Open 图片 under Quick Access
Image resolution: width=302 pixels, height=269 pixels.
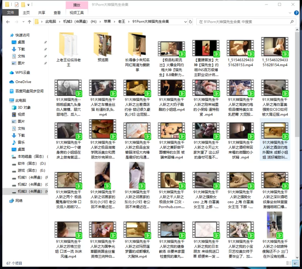[21, 63]
